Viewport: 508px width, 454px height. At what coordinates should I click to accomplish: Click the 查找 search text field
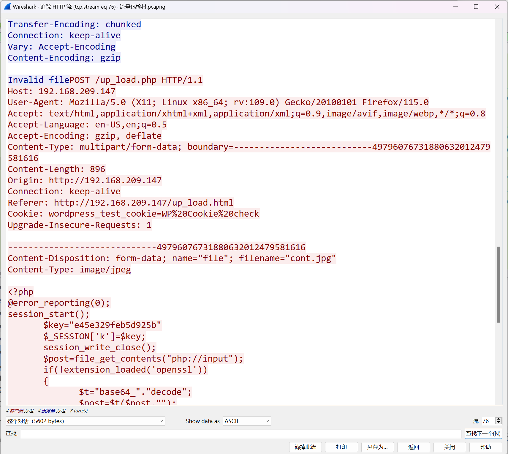pyautogui.click(x=241, y=433)
